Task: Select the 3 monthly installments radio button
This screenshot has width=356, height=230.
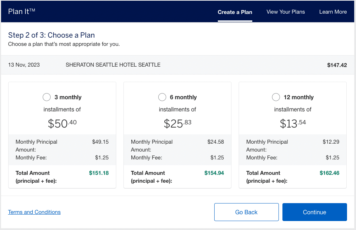Action: [x=47, y=97]
